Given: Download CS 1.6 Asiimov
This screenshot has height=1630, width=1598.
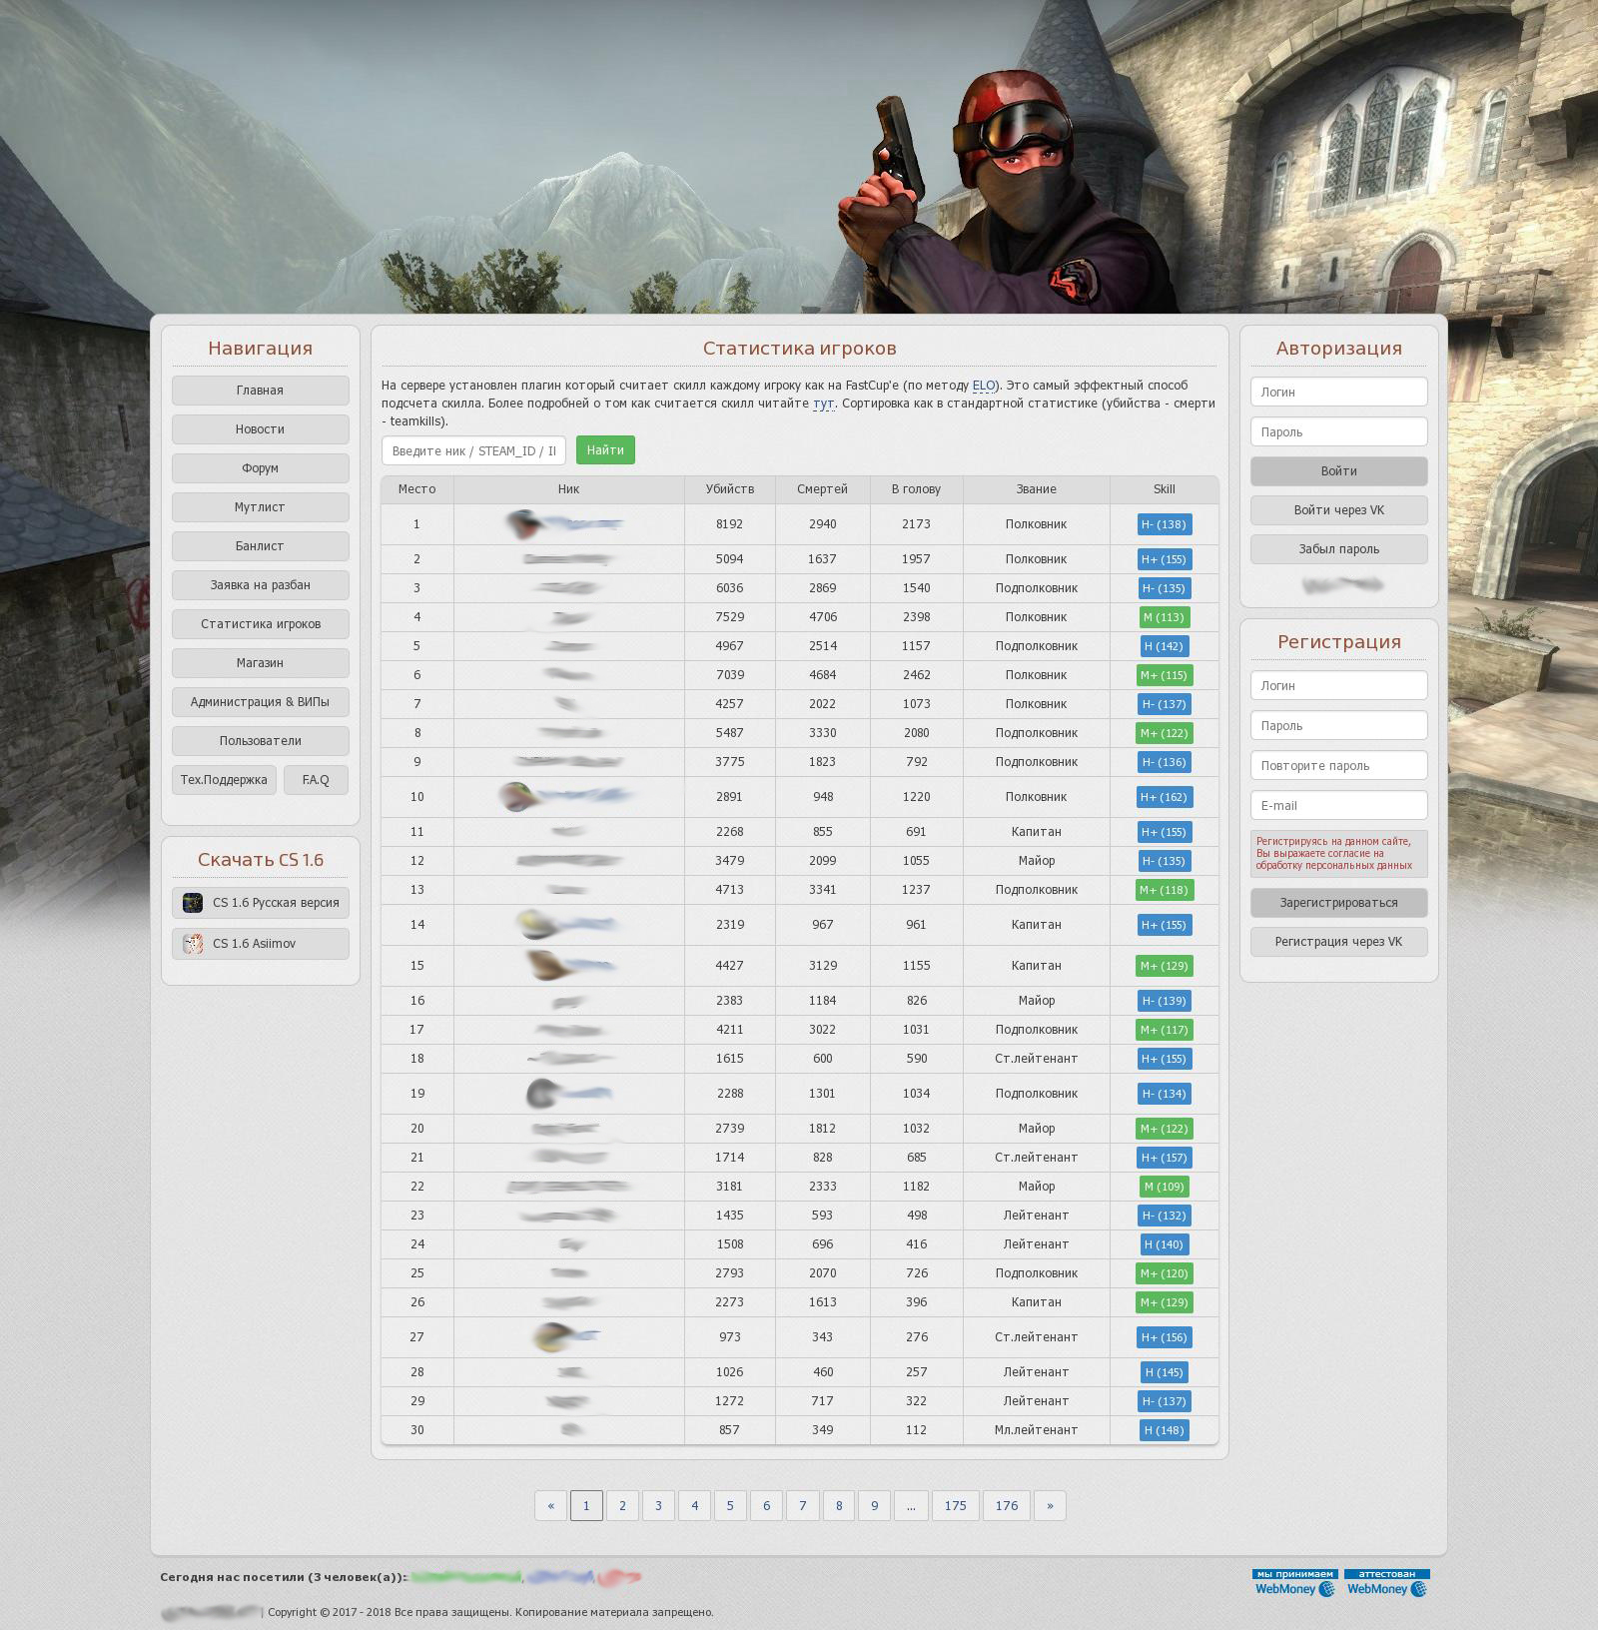Looking at the screenshot, I should coord(261,944).
